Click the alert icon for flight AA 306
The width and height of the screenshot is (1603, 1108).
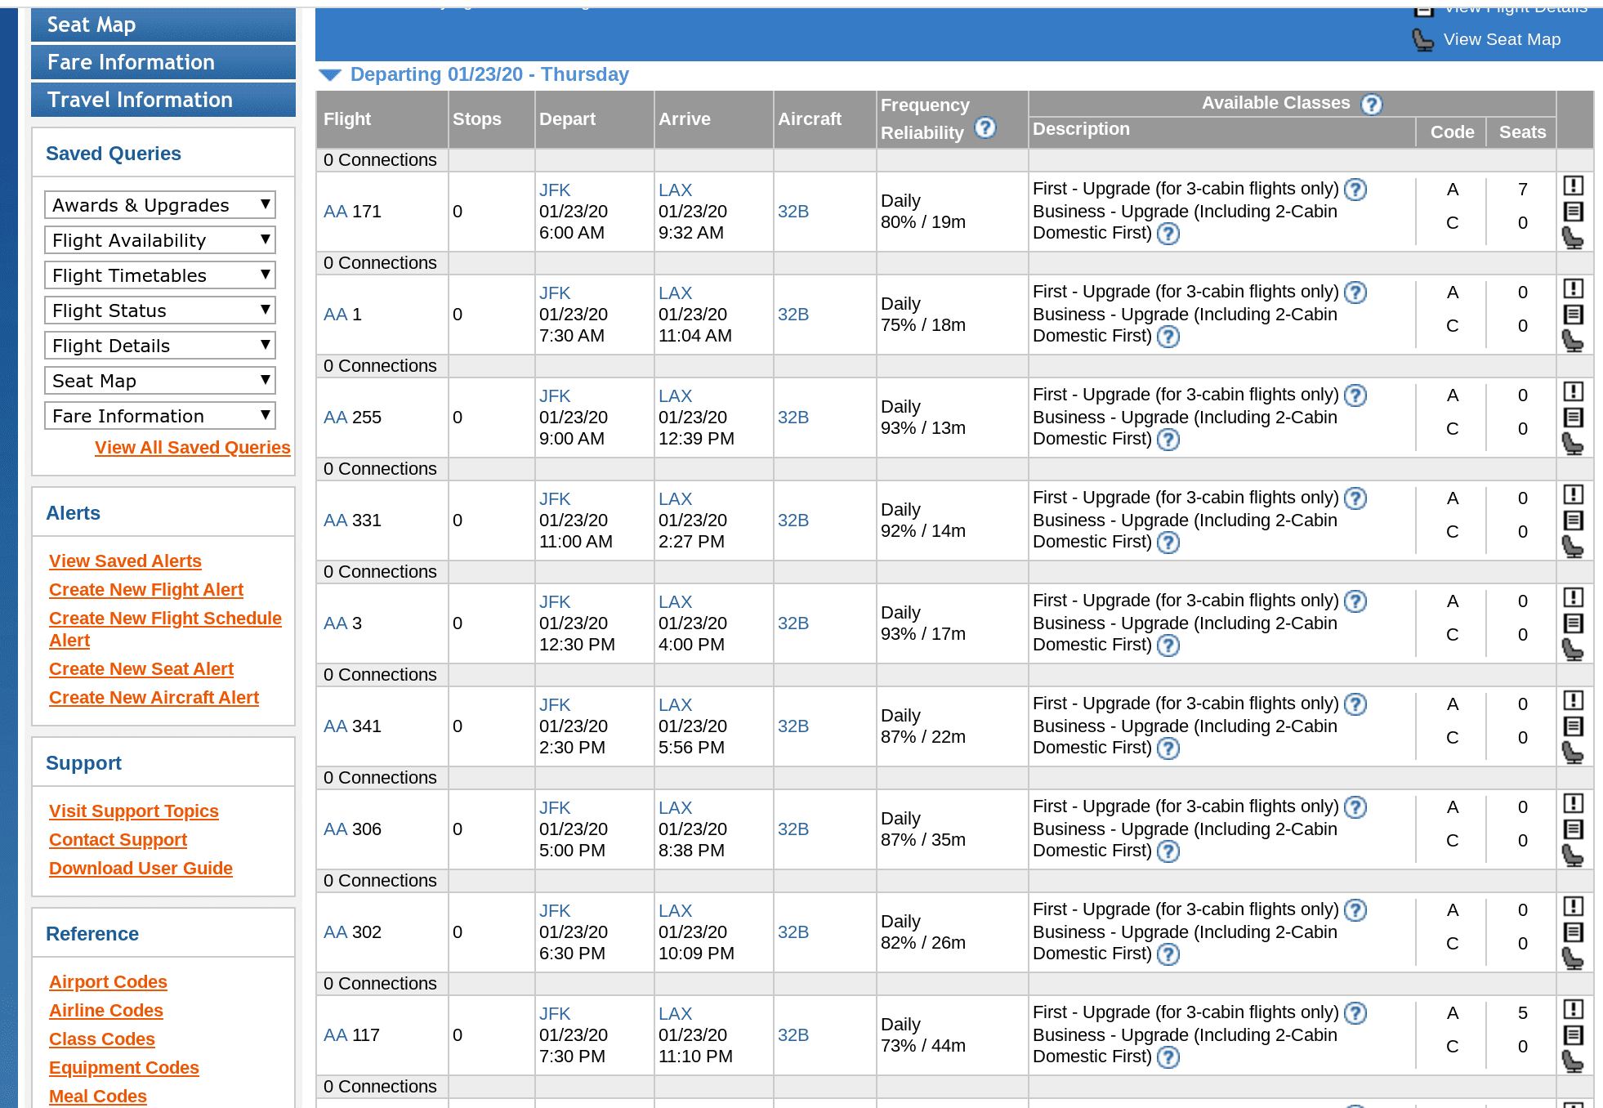point(1573,803)
